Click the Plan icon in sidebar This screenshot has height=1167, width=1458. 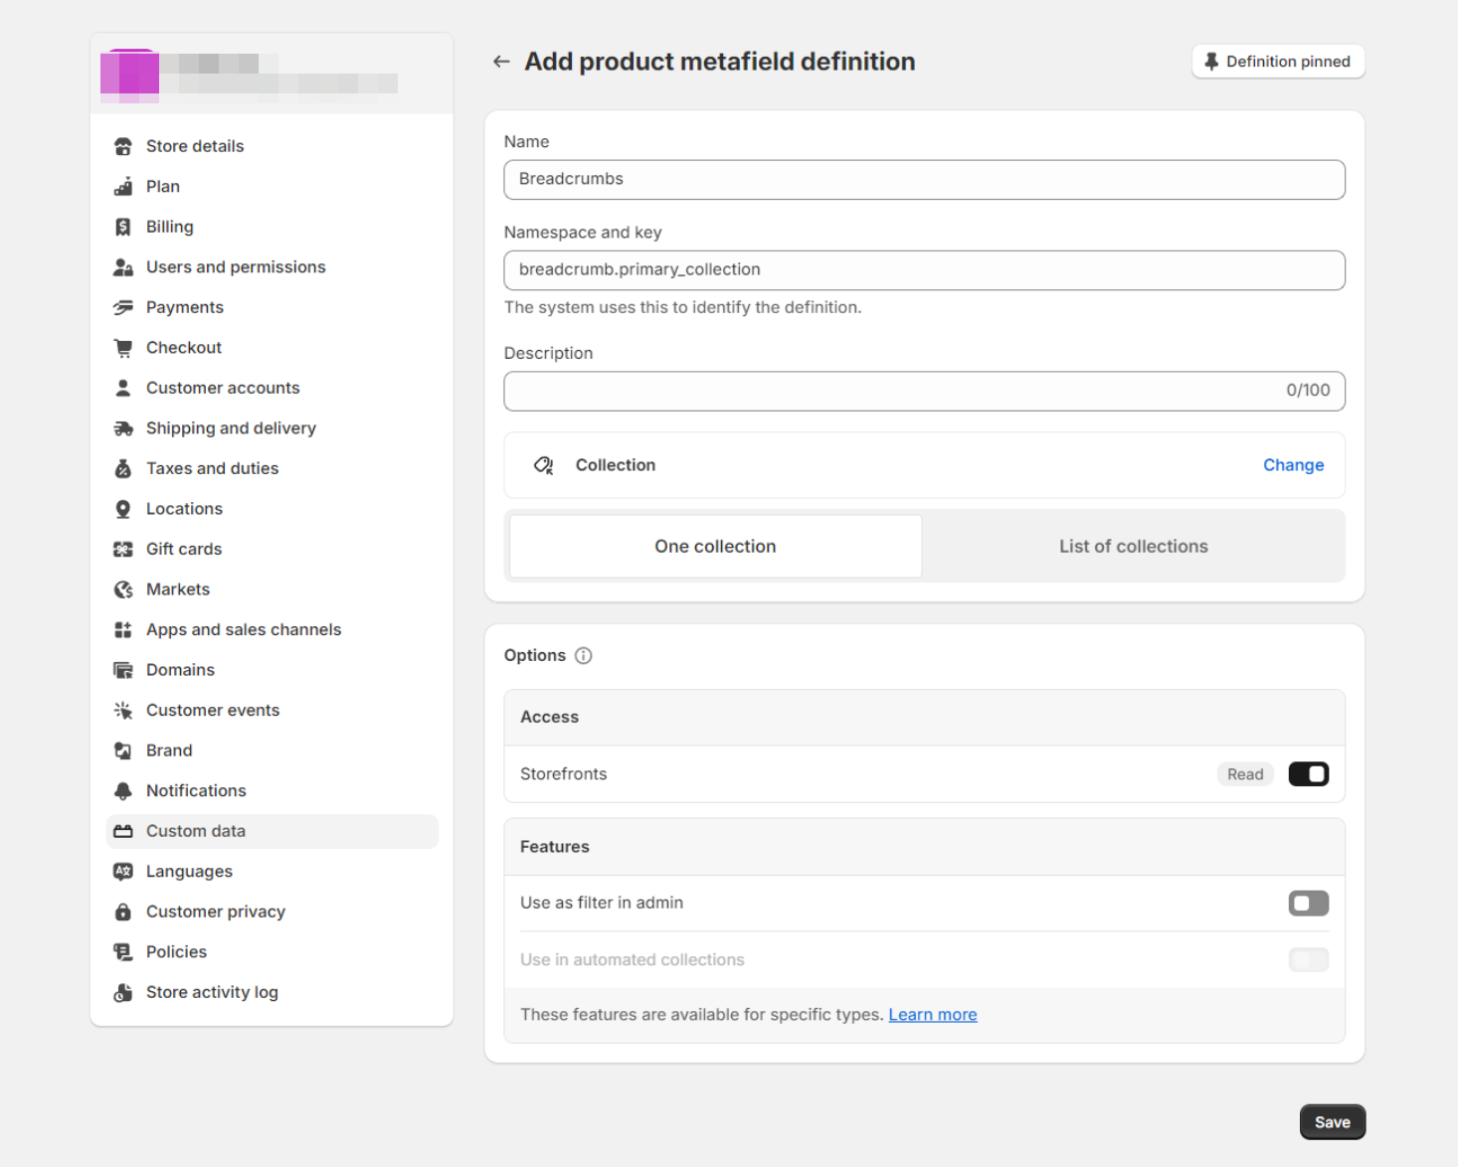pos(123,187)
